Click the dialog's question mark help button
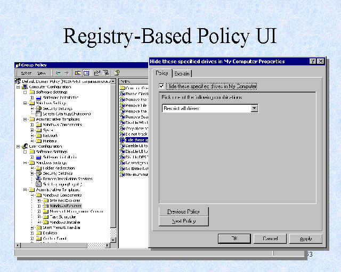Image resolution: width=341 pixels, height=272 pixels. pos(313,62)
